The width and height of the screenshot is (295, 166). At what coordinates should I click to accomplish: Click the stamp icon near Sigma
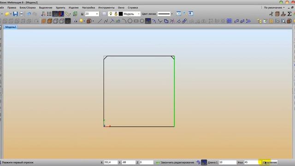click(x=283, y=14)
